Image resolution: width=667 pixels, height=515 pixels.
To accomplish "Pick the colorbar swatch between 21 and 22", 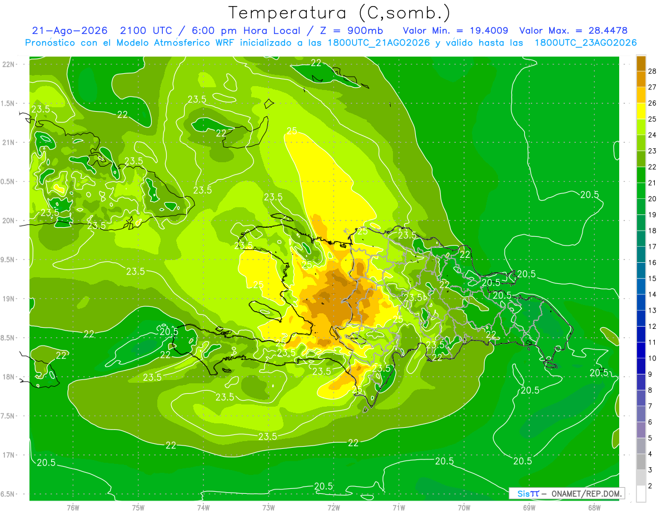I will [641, 174].
